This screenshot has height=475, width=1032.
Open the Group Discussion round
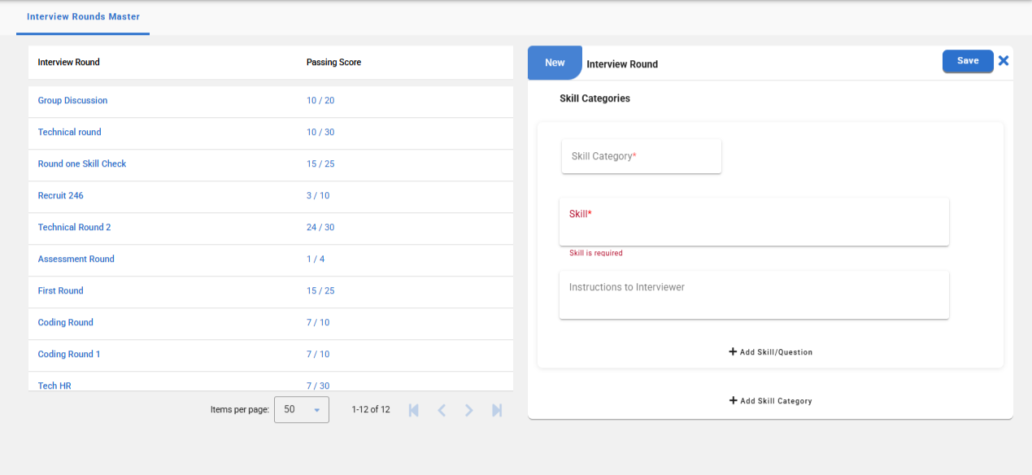tap(72, 101)
